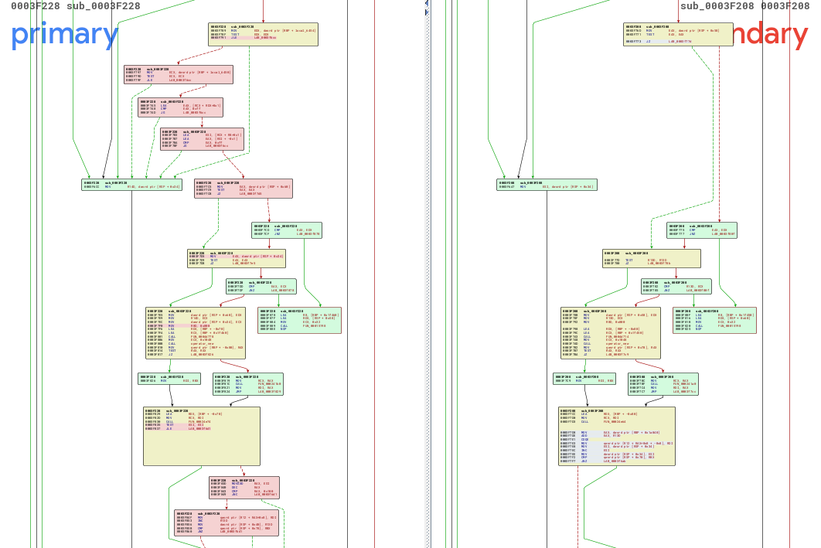Screen dimensions: 821x548
Task: Click the collapse-left arrow on the split divider
Action: 427,4
